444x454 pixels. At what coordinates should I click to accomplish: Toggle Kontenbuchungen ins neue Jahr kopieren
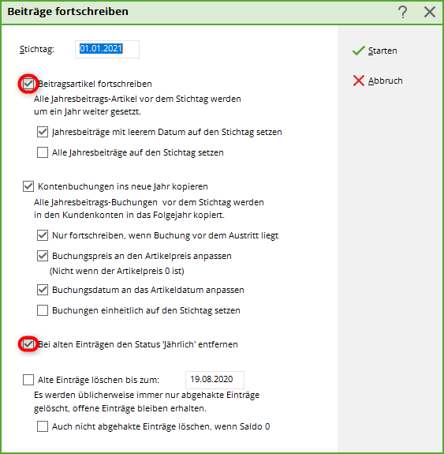point(28,186)
